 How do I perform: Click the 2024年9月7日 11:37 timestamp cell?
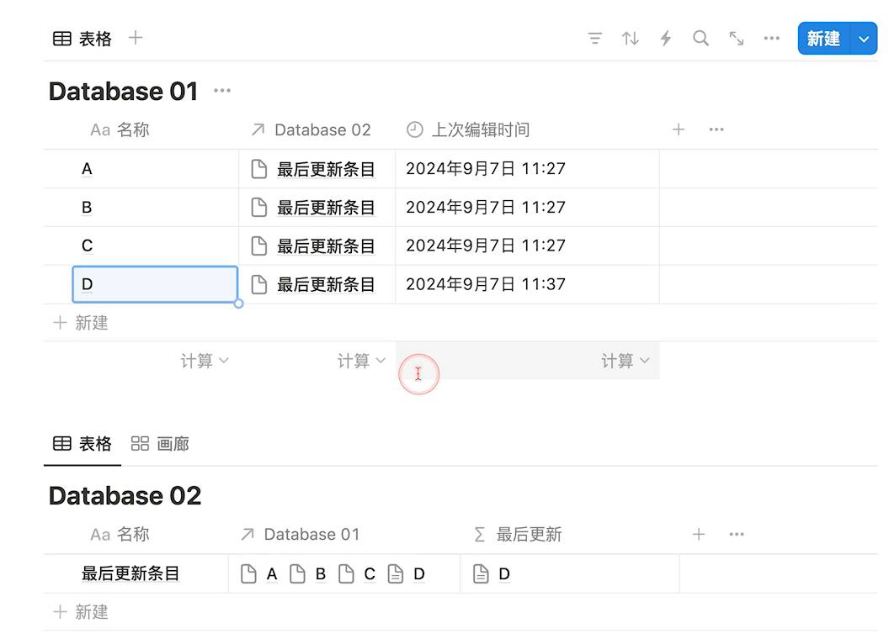527,284
